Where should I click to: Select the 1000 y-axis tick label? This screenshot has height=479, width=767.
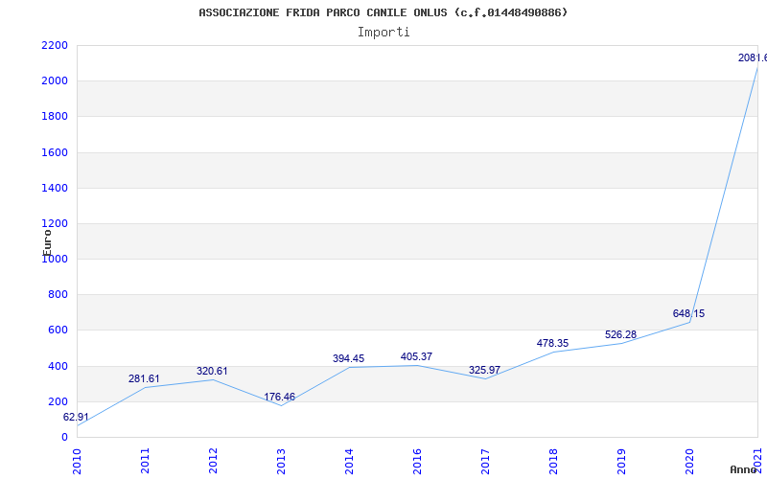(55, 259)
